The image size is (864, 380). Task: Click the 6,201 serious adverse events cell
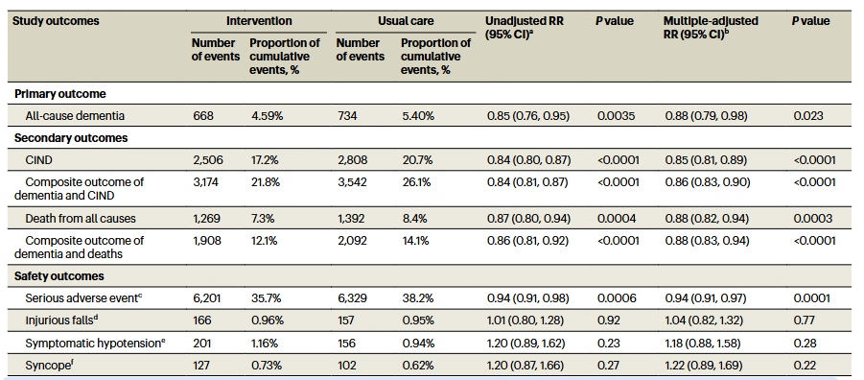click(206, 298)
